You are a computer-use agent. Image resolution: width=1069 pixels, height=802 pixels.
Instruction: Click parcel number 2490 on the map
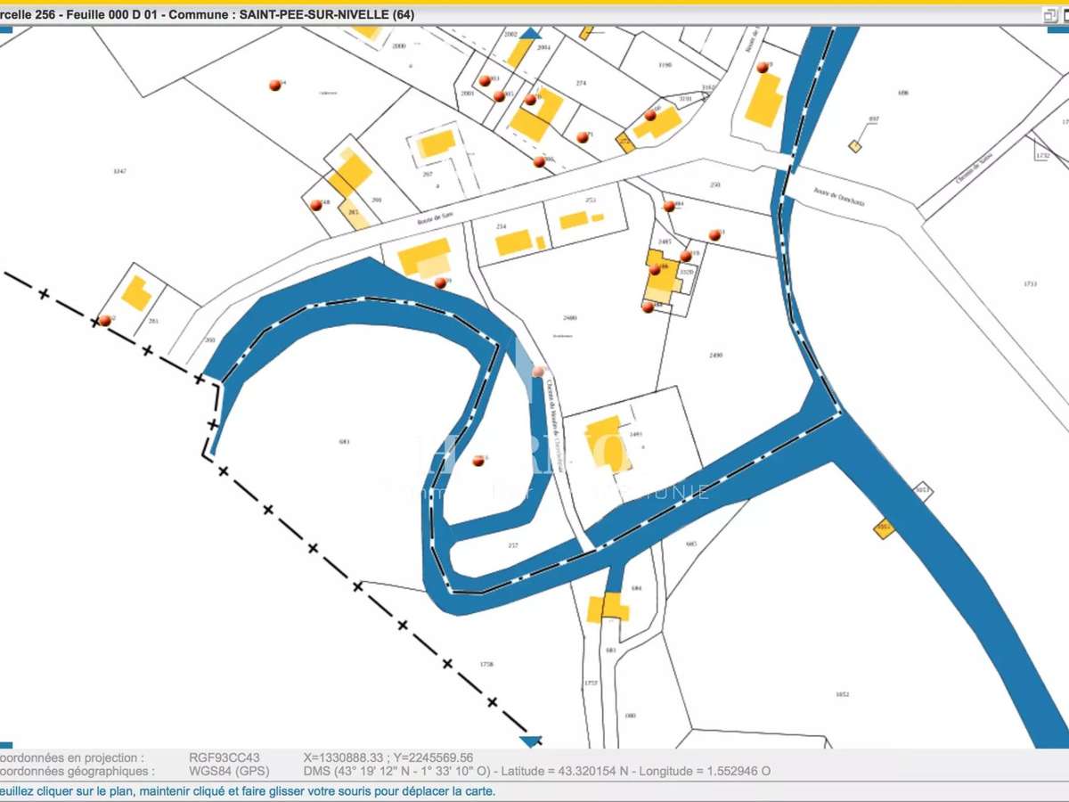(715, 355)
